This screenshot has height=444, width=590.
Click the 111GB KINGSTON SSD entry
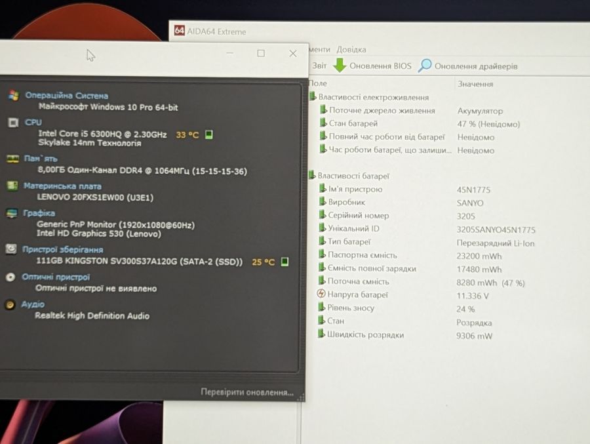coord(140,261)
